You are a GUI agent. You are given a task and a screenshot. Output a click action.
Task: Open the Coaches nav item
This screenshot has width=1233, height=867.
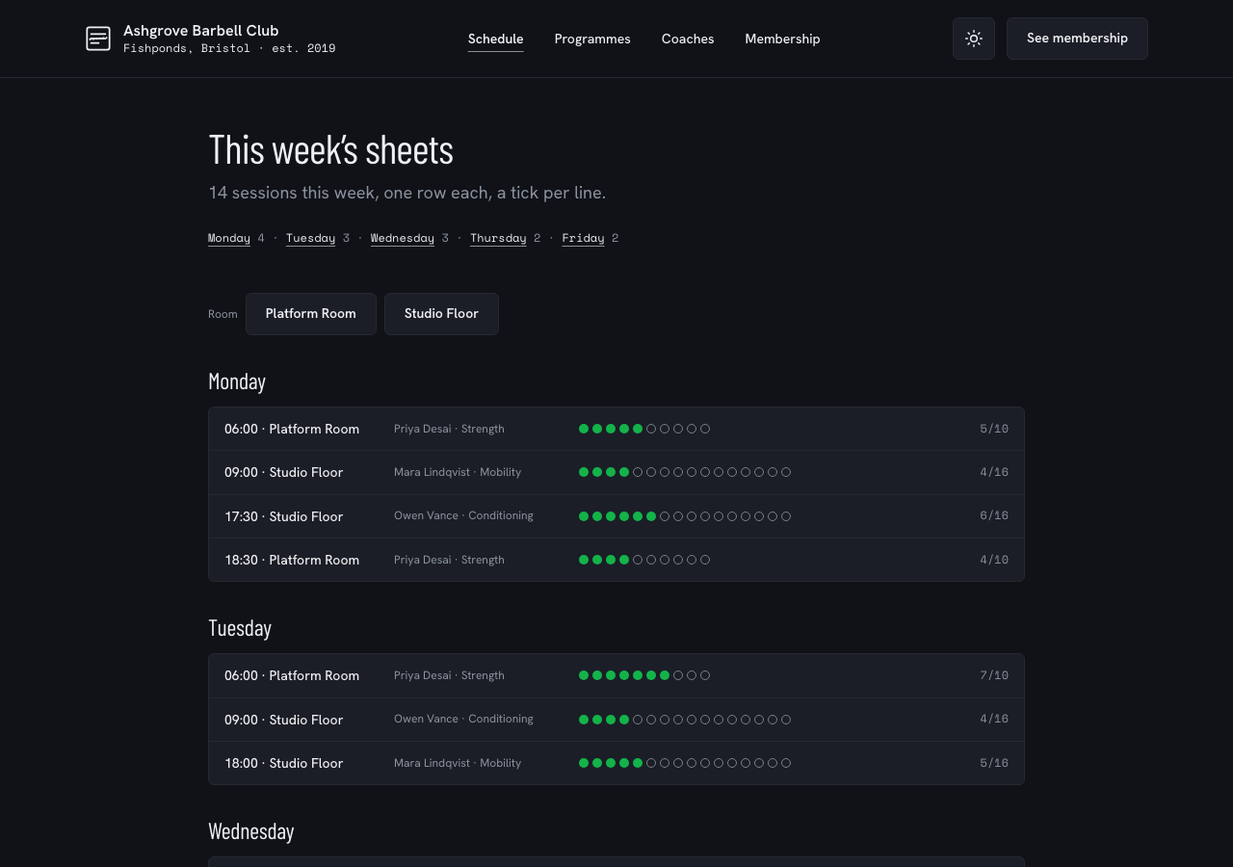coord(688,39)
